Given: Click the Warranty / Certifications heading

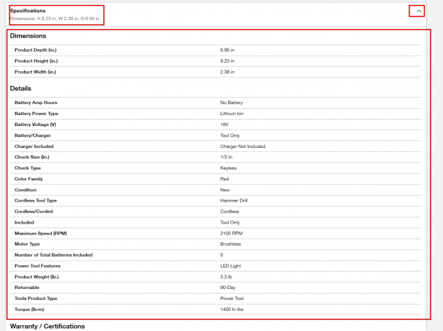Looking at the screenshot, I should point(47,326).
